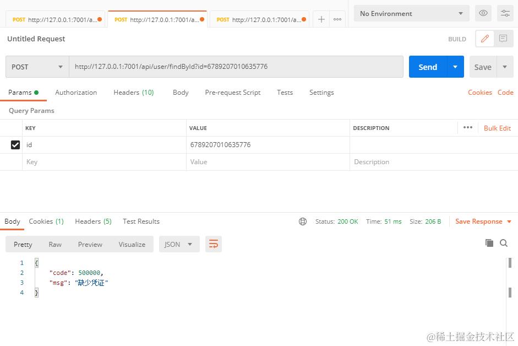Click the empty Value placeholder field
The width and height of the screenshot is (518, 346).
[x=268, y=162]
